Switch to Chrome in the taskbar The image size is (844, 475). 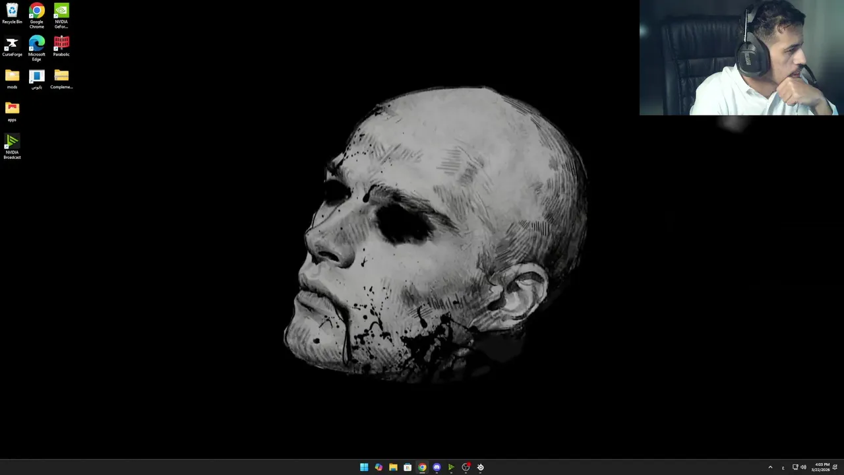coord(422,467)
